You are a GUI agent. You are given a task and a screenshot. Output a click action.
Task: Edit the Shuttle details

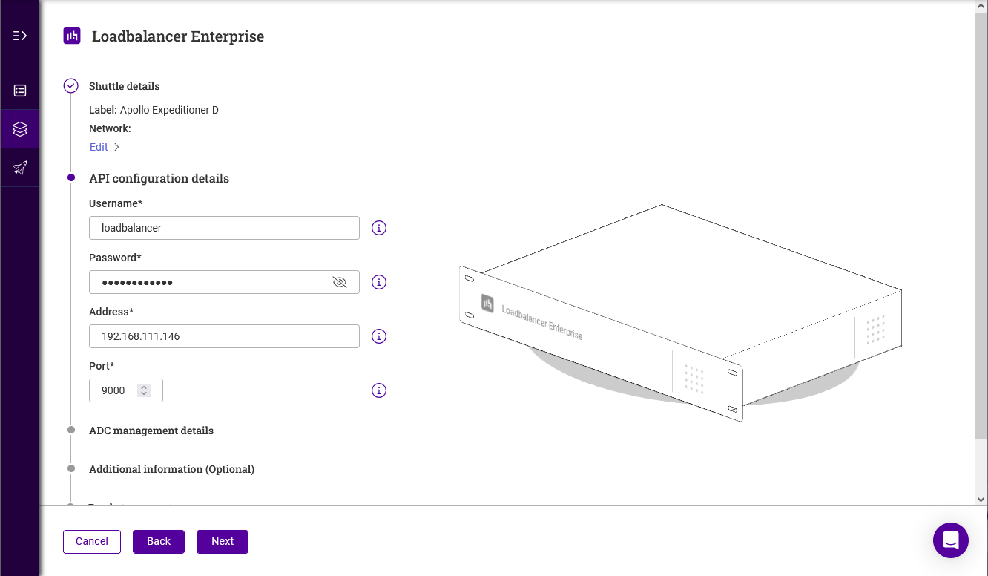tap(99, 147)
